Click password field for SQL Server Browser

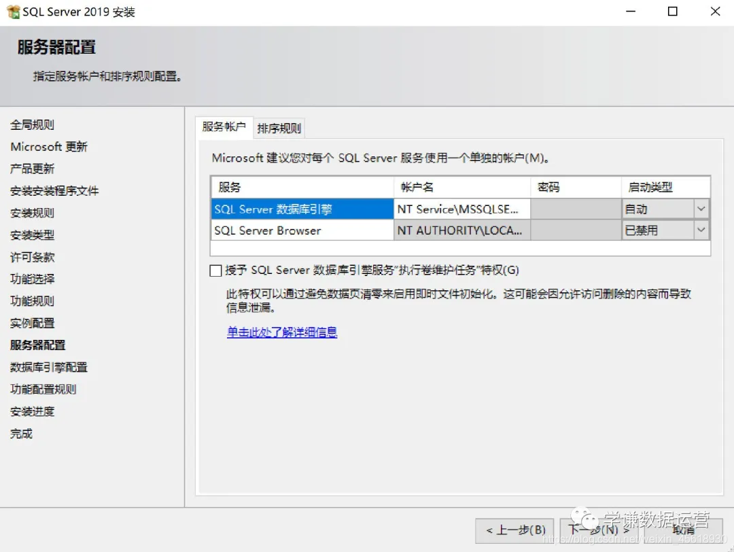point(576,230)
